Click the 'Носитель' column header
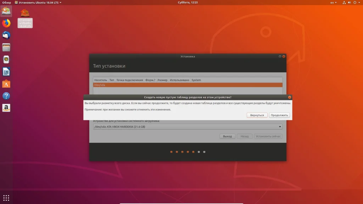The height and width of the screenshot is (204, 363). pos(100,80)
